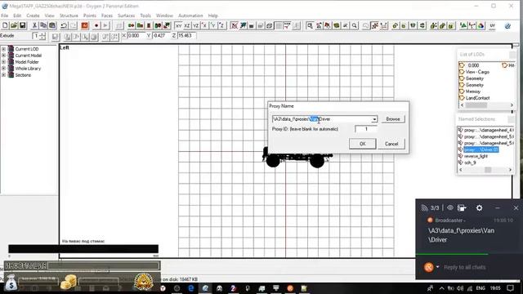The height and width of the screenshot is (294, 523).
Task: Switch to the XY view plane button
Action: point(178,25)
